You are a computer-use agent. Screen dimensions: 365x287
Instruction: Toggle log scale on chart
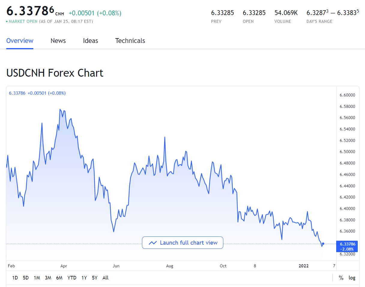pyautogui.click(x=352, y=278)
